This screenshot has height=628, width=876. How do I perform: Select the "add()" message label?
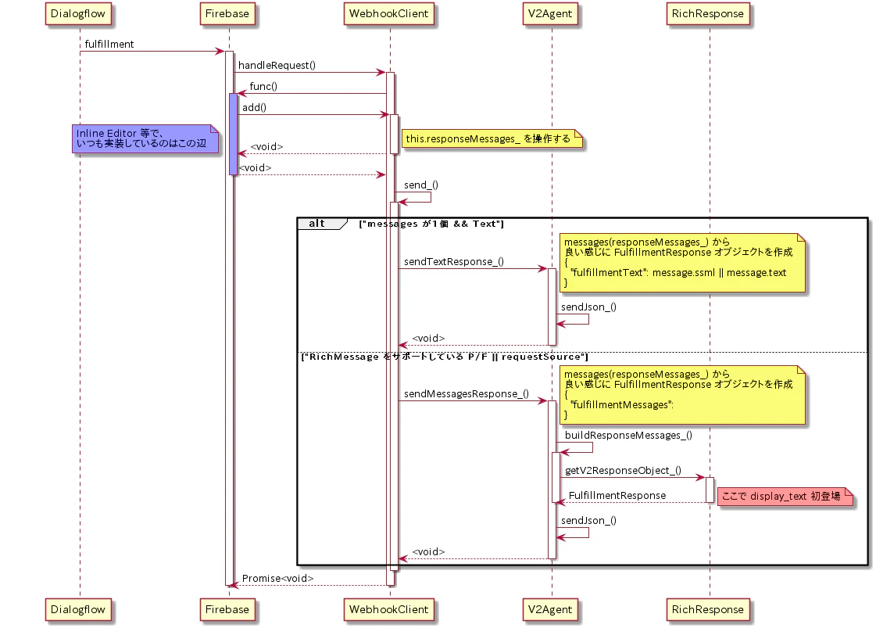tap(254, 107)
